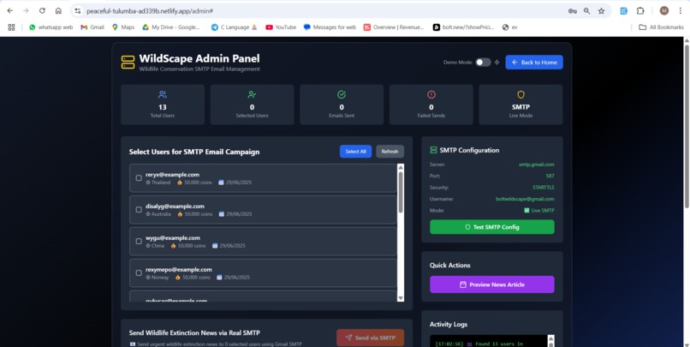Click the SMTP shield icon

coord(520,94)
